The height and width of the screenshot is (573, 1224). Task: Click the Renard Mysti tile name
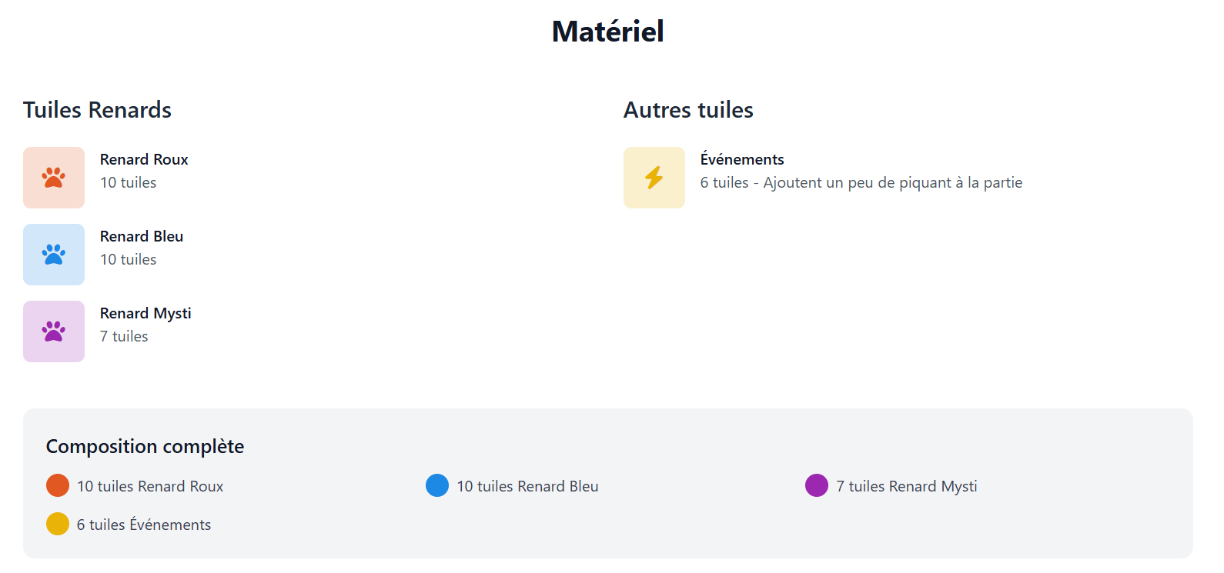(145, 313)
